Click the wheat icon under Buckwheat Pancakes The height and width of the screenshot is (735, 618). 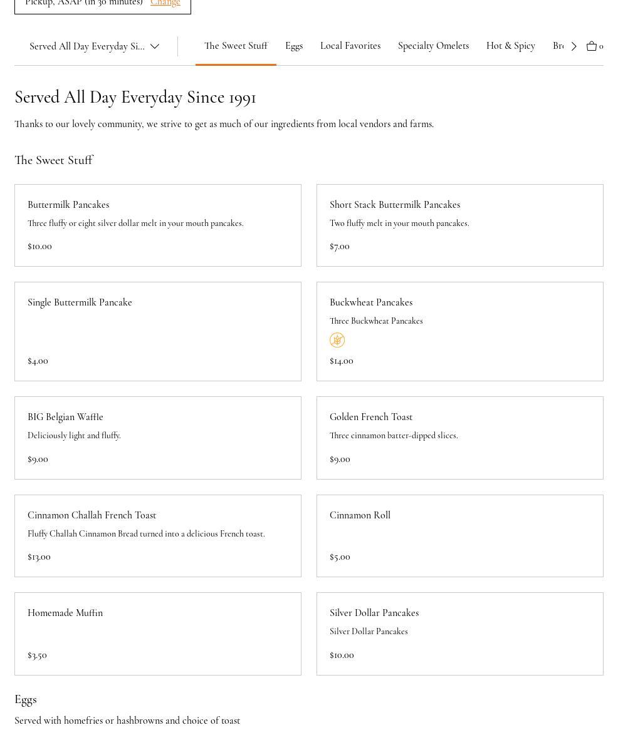337,340
